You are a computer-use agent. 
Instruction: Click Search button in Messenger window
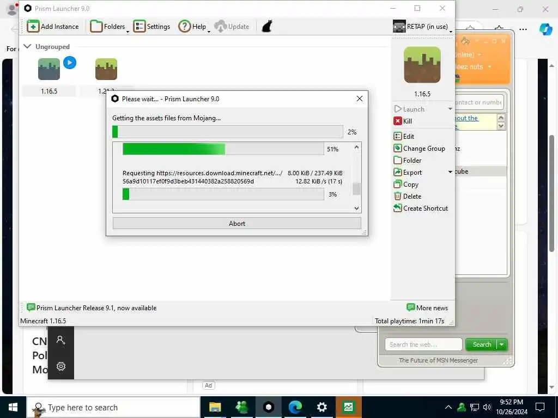click(x=482, y=345)
